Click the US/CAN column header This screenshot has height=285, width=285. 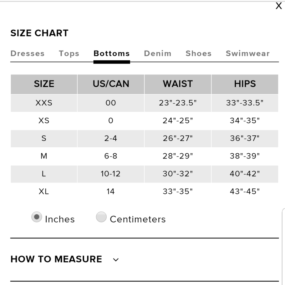[111, 84]
